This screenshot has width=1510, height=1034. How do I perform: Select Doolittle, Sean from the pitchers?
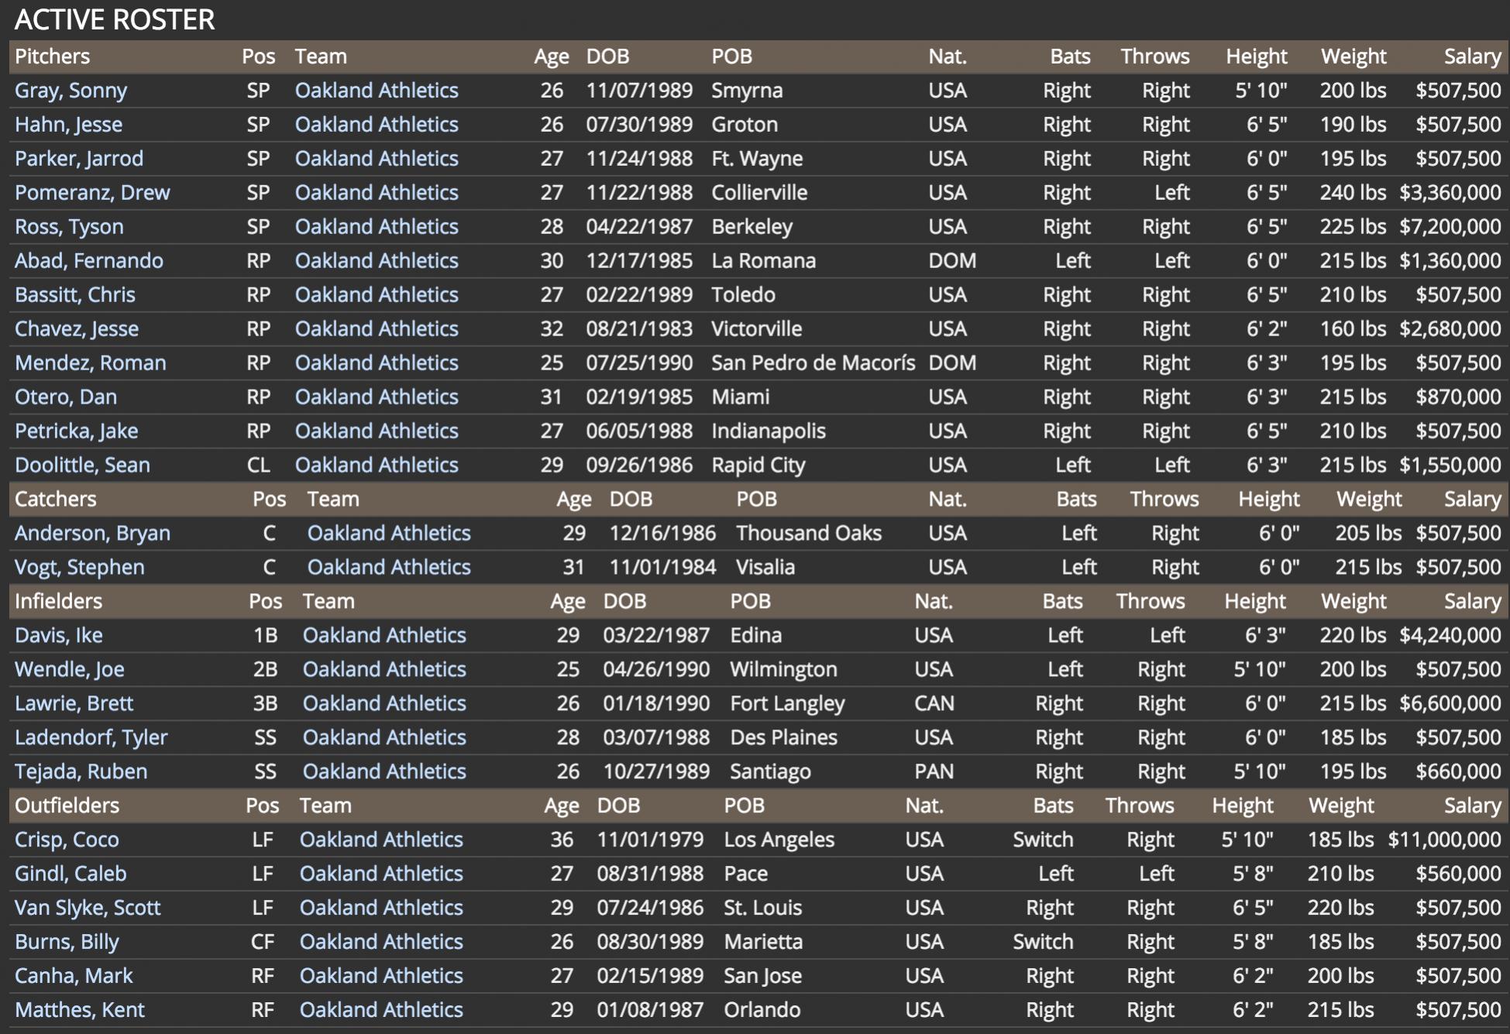pos(82,465)
